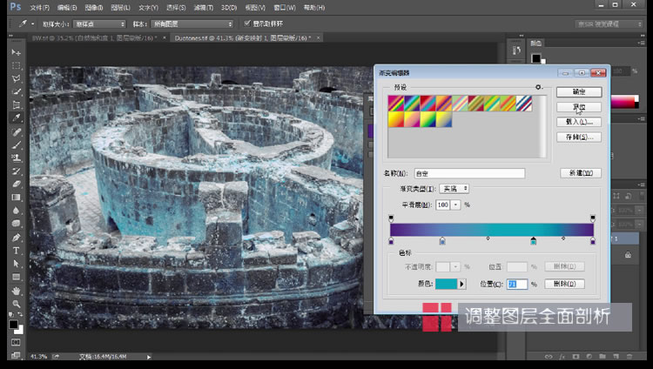Screen dimensions: 653x369
Task: Open the eyedropper tool preset picker arrow
Action: pos(32,23)
